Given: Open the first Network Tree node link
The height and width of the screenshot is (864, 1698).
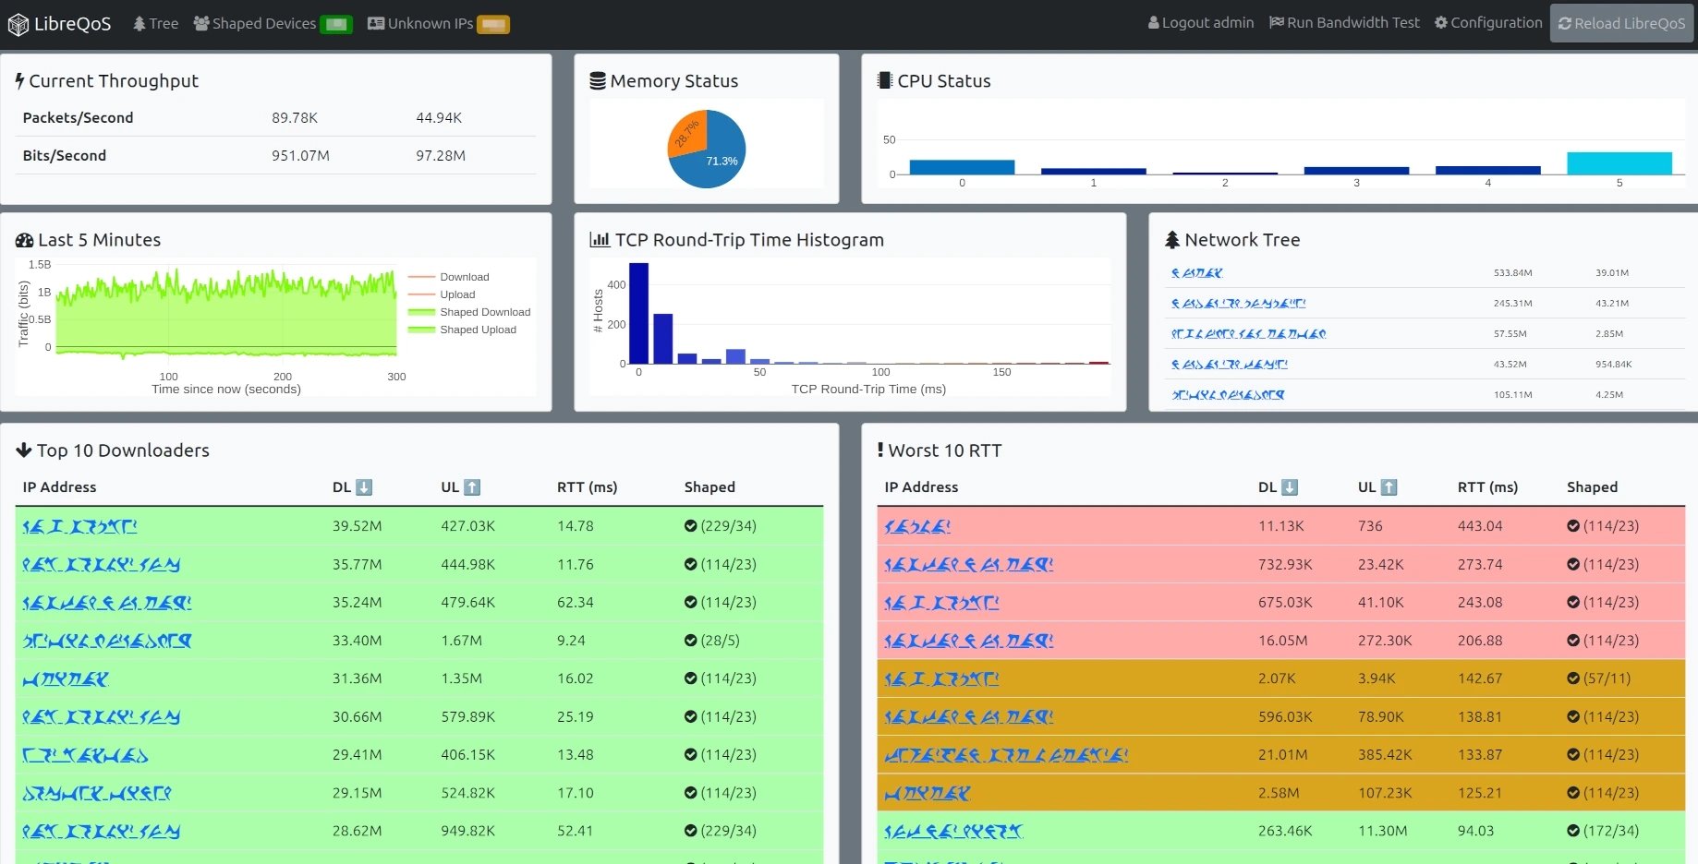Looking at the screenshot, I should pos(1197,273).
